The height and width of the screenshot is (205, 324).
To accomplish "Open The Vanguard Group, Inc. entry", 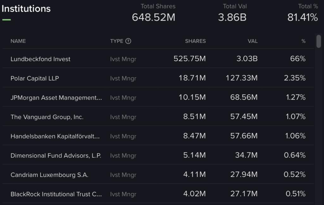I will [47, 117].
